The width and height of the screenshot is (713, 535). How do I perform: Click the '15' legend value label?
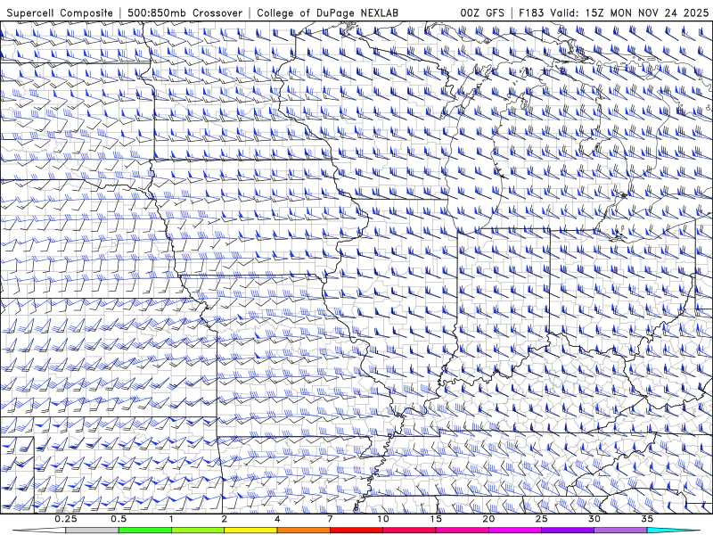[436, 519]
